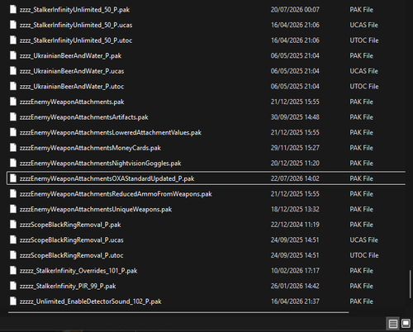413x332 pixels.
Task: Click icon of zzzzScopeBlackRingRemoval_P.utoc
Action: coord(13,255)
